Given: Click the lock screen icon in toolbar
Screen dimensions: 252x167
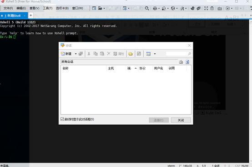Looking at the screenshot, I should point(212,8).
